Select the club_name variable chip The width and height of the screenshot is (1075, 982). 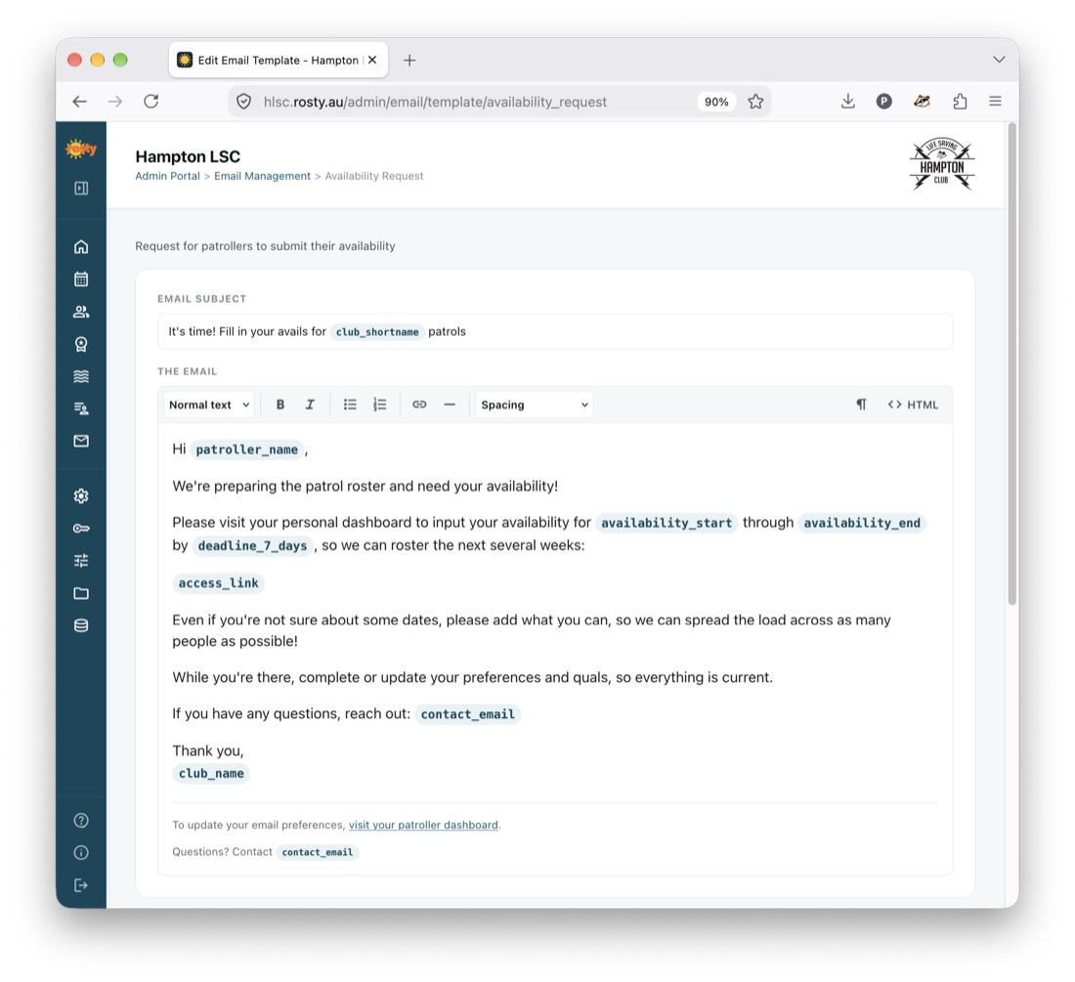click(x=211, y=774)
